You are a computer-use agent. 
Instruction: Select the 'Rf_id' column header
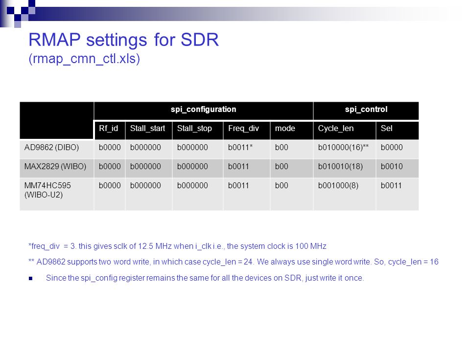[x=109, y=129]
